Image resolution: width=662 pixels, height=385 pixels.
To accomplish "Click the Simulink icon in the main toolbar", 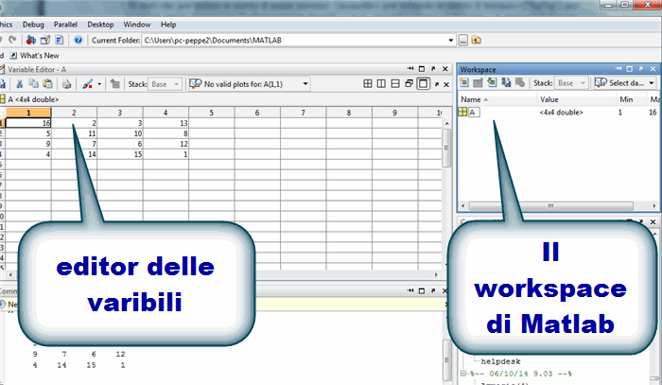I will pos(31,40).
